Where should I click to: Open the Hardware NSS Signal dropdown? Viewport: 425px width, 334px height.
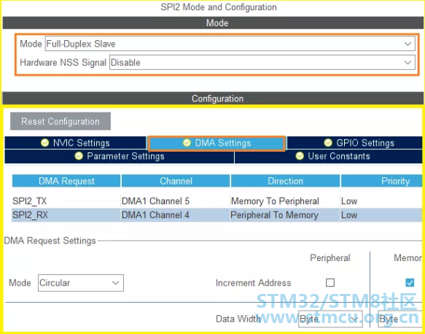tap(262, 63)
